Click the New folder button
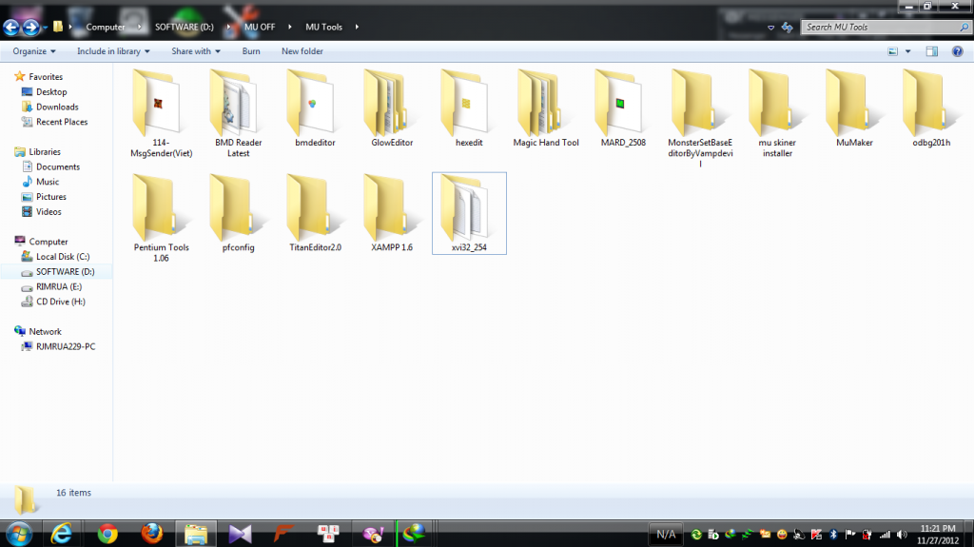 302,51
